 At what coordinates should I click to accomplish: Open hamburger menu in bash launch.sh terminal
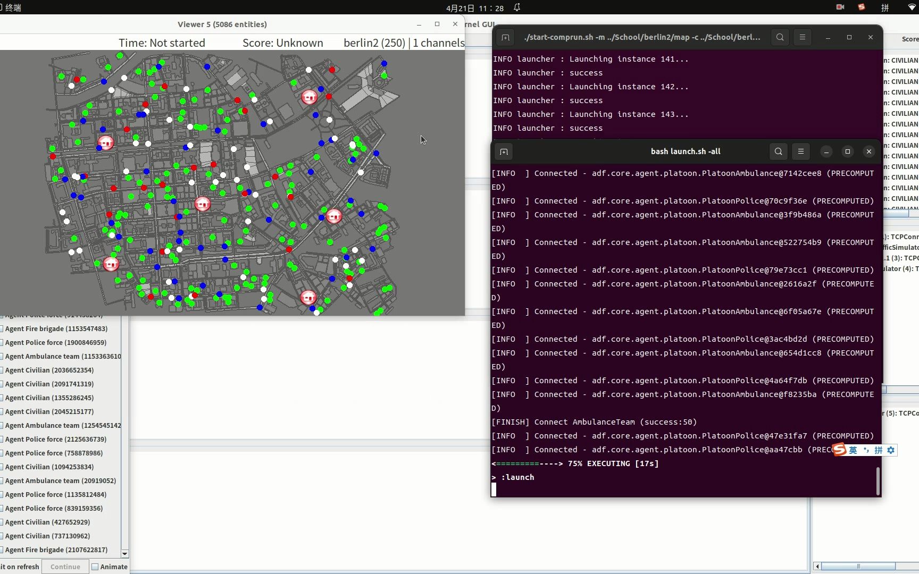(800, 151)
